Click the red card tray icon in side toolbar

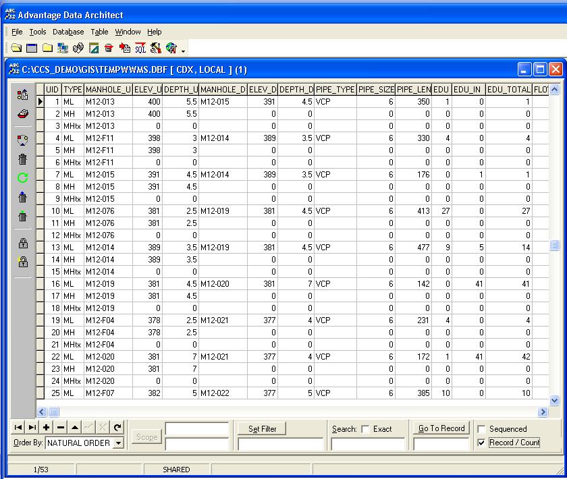22,114
